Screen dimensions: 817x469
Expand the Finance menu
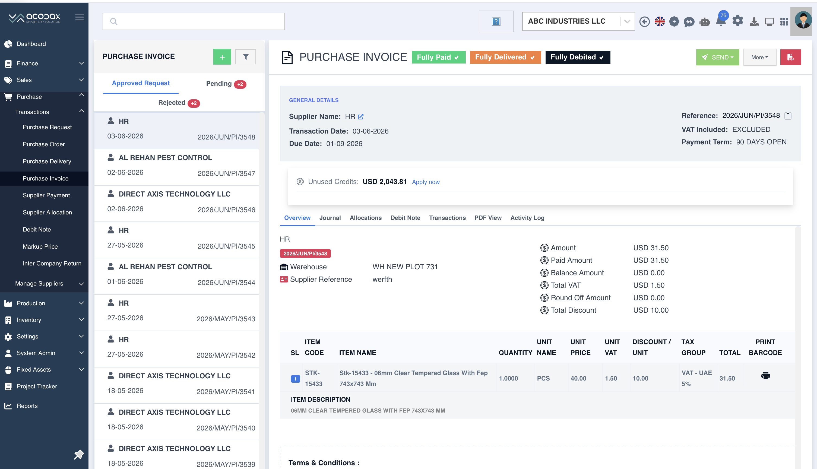pyautogui.click(x=44, y=64)
